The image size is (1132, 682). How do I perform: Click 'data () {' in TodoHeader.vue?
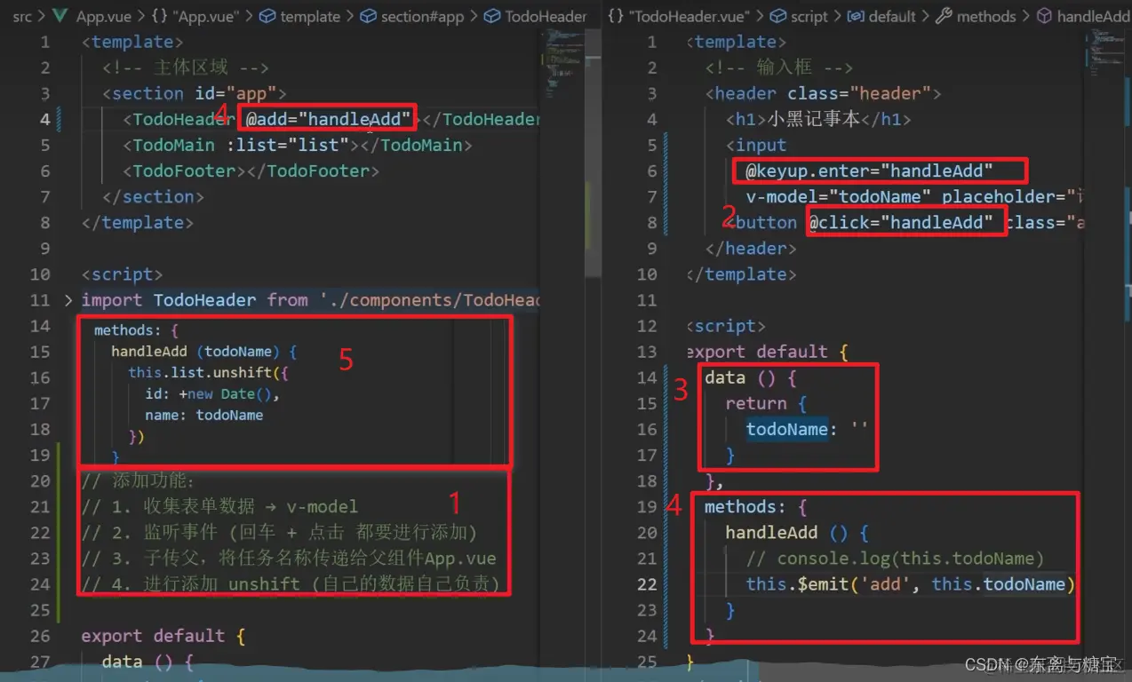pyautogui.click(x=751, y=377)
